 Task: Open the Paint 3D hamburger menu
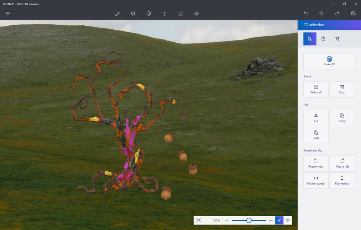7,13
